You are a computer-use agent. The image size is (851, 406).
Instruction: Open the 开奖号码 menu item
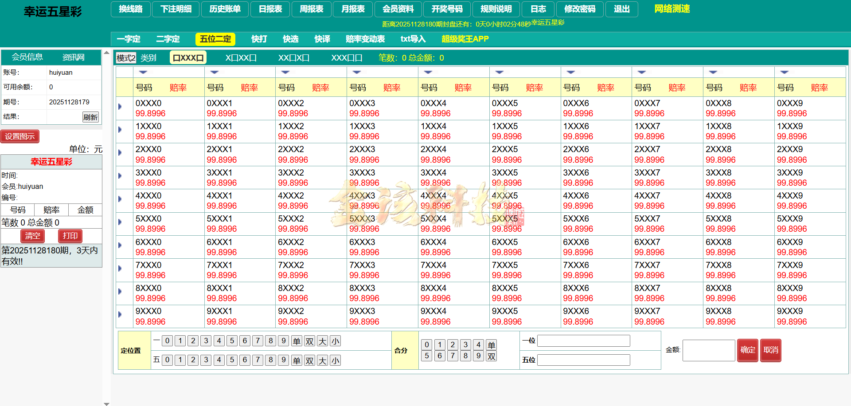coord(447,9)
